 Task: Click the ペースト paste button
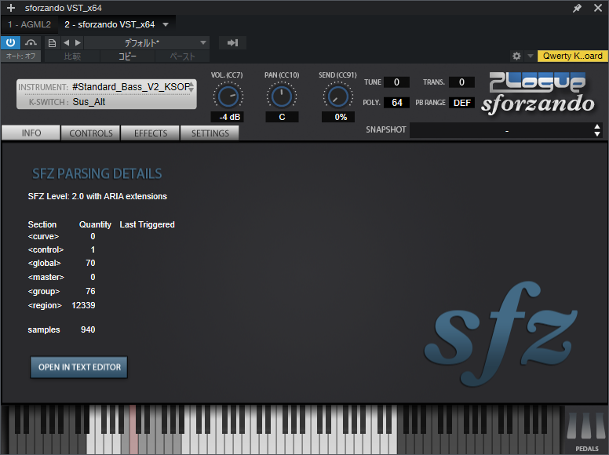pos(182,56)
